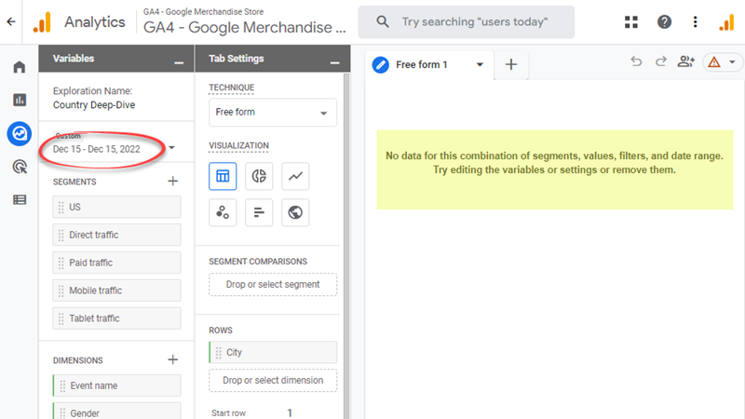Open the three-dot more options menu

[x=695, y=21]
